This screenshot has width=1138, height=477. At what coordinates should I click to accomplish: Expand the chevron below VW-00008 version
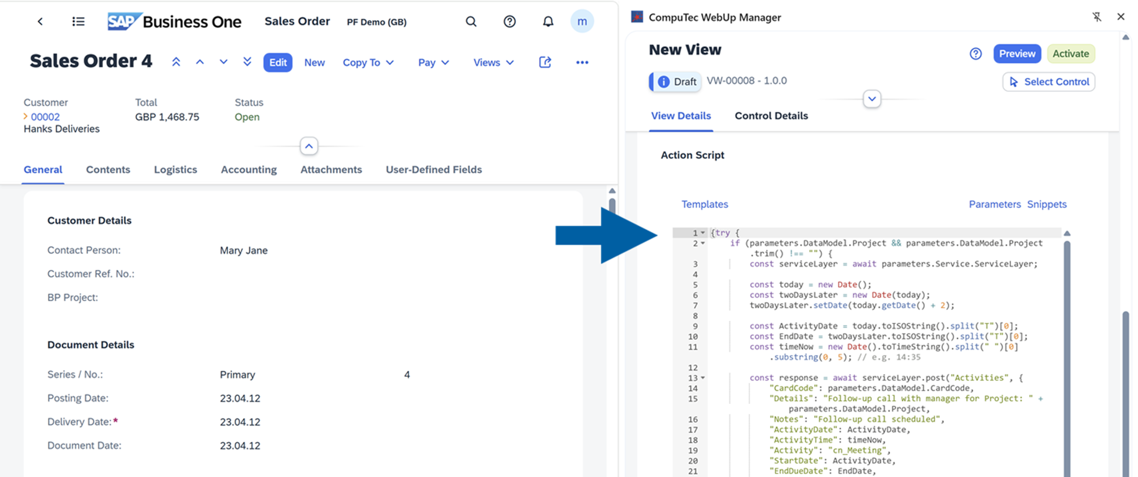click(872, 99)
